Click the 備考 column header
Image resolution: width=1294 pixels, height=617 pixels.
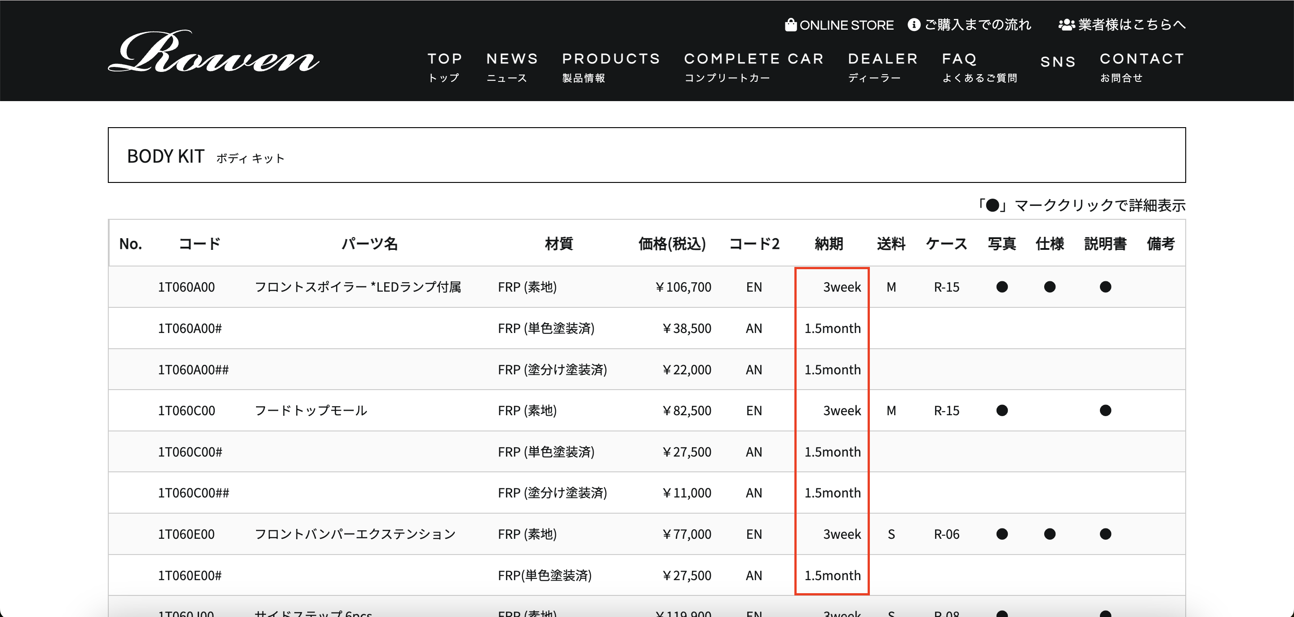1161,244
